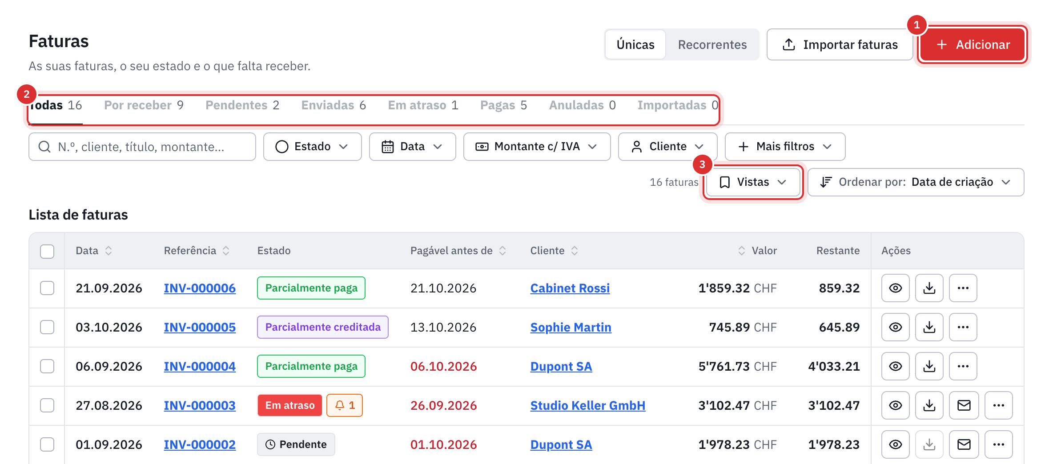1053x464 pixels.
Task: Click the reminder bell badge on INV-000003
Action: (x=345, y=405)
